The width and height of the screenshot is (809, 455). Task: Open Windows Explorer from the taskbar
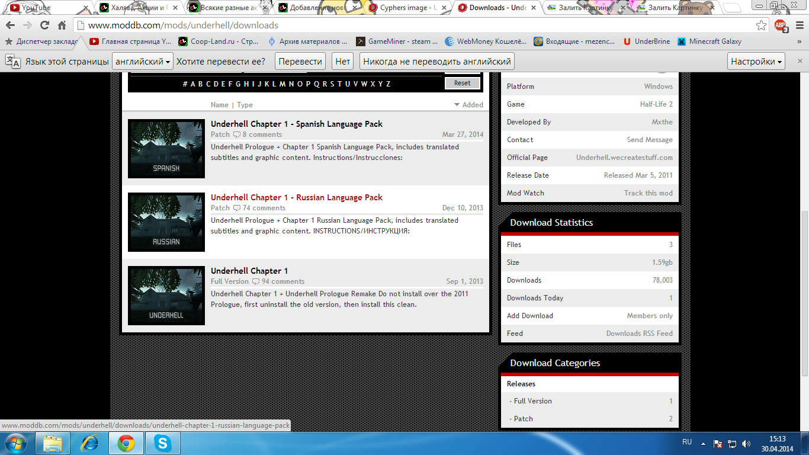tap(53, 443)
